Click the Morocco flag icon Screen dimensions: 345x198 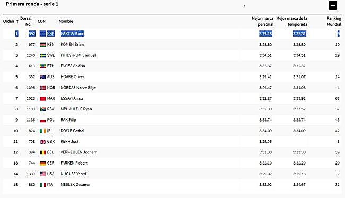(42, 99)
